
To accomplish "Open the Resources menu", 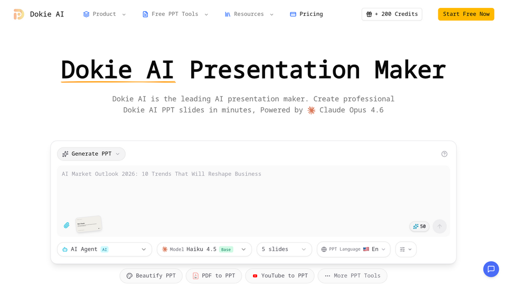I will pyautogui.click(x=249, y=14).
